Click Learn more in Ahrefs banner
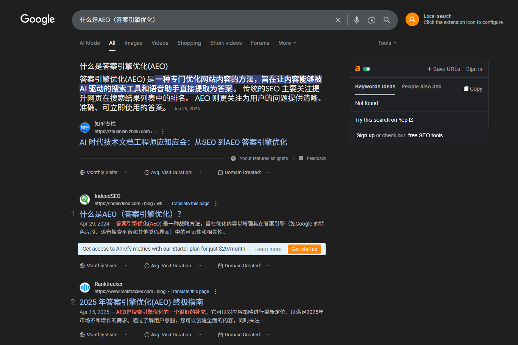Viewport: 518px width, 345px height. click(x=268, y=249)
